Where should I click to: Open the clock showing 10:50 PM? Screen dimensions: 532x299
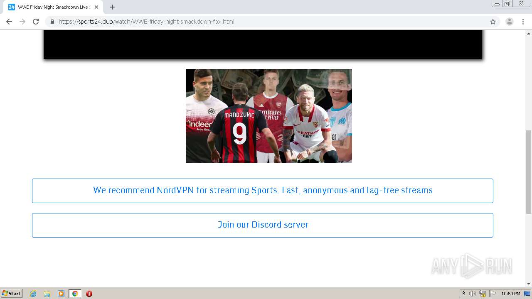[511, 294]
